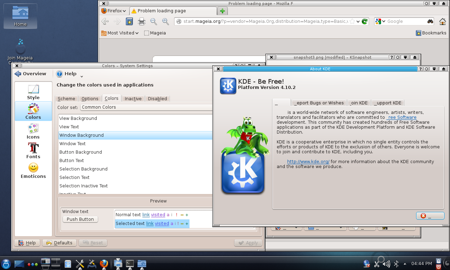The height and width of the screenshot is (270, 450).
Task: Open the Bookmarks button on the toolbar
Action: [431, 33]
